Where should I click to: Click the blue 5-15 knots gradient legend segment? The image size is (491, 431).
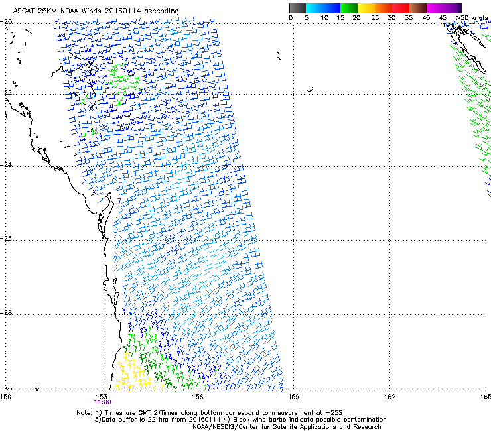pyautogui.click(x=323, y=8)
